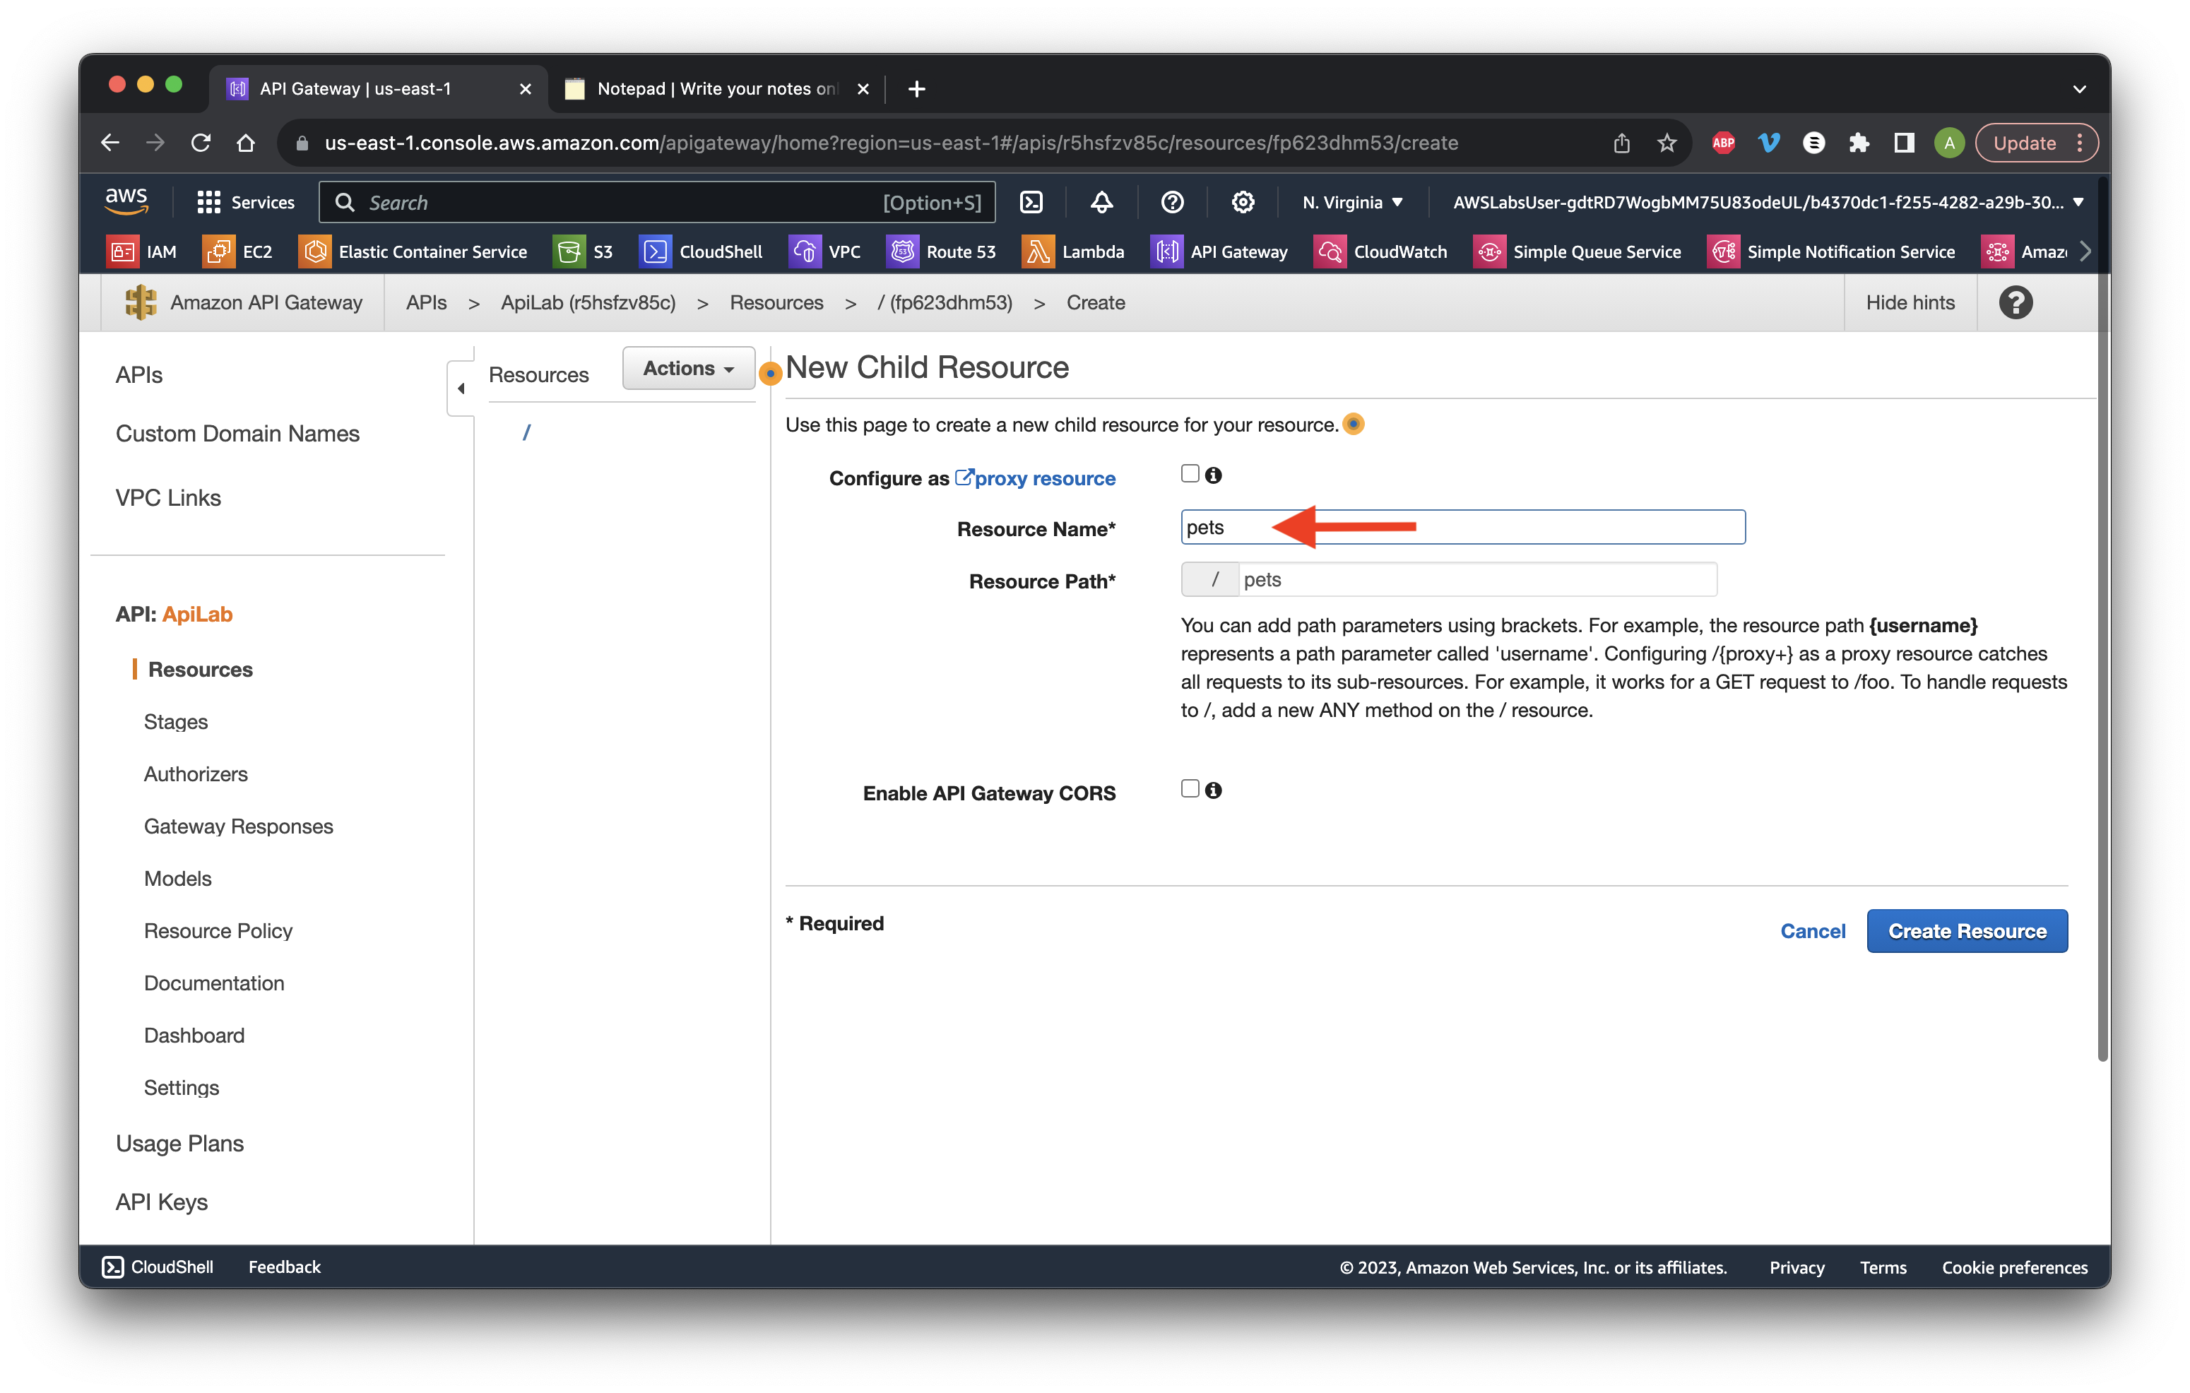Expand more favorites with the right chevron
This screenshot has height=1393, width=2190.
(2085, 252)
